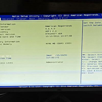Viewport: 102px width, 102px height.
Task: Click the System Time label
Action: [x=6, y=58]
